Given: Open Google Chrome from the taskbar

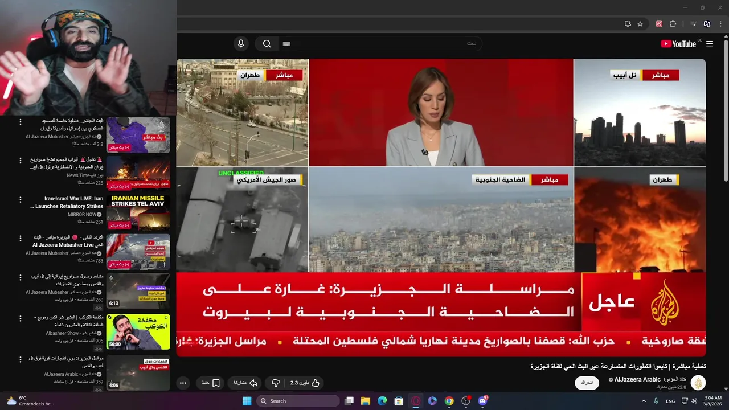Looking at the screenshot, I should pos(449,401).
